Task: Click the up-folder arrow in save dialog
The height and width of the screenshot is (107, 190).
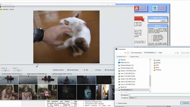Action: click(125, 53)
